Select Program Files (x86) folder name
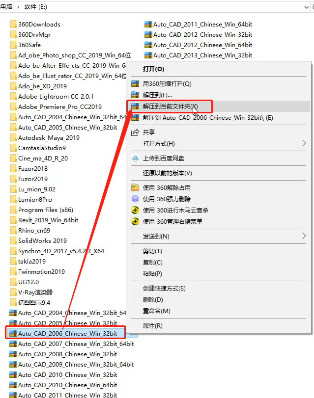The width and height of the screenshot is (314, 398). (46, 210)
